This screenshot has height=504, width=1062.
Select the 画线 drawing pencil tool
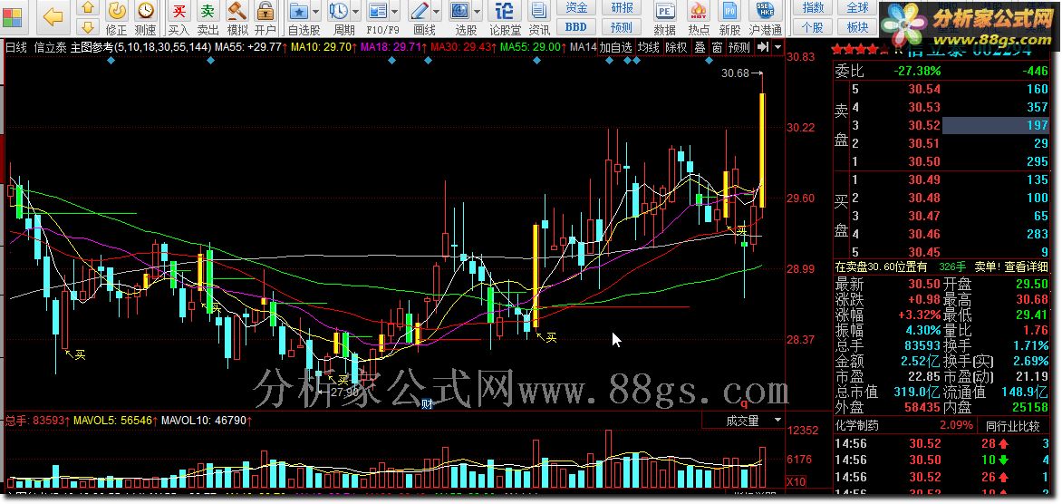tap(420, 12)
